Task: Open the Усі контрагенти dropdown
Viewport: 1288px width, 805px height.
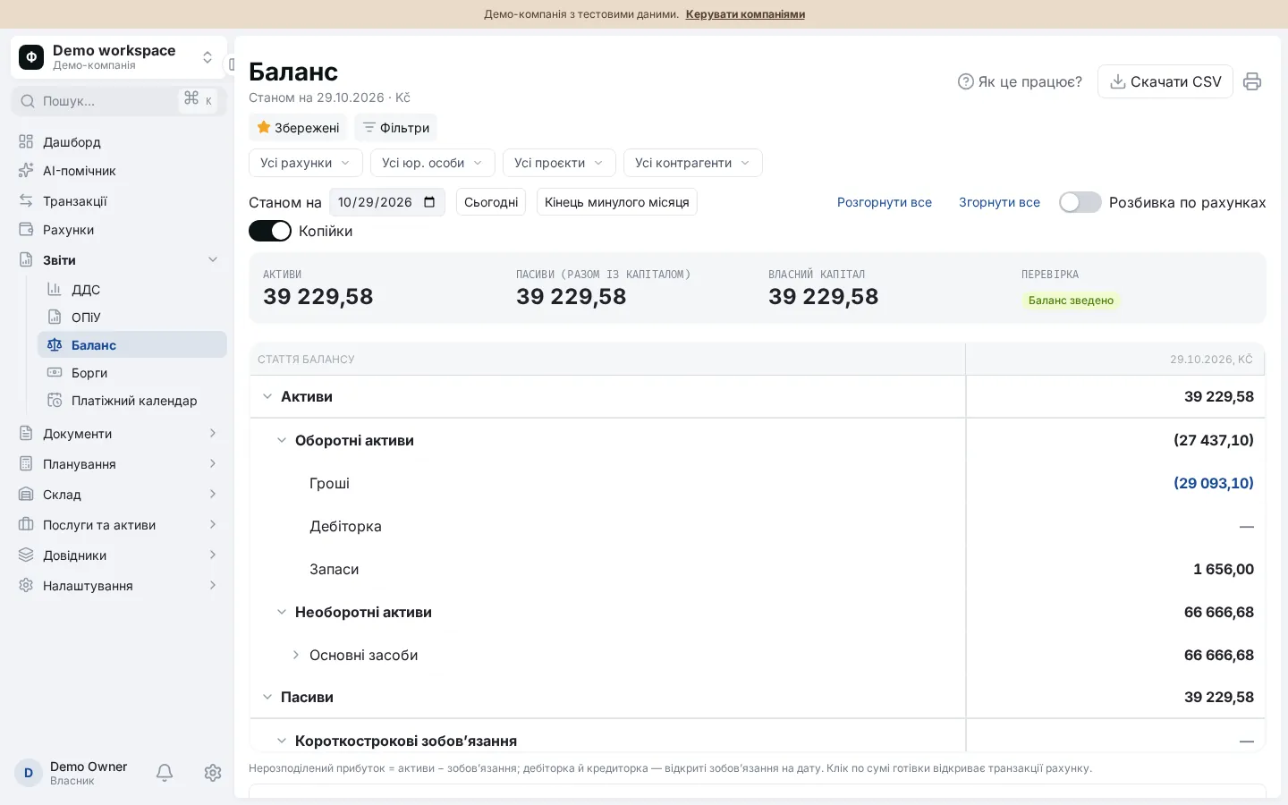Action: click(693, 163)
